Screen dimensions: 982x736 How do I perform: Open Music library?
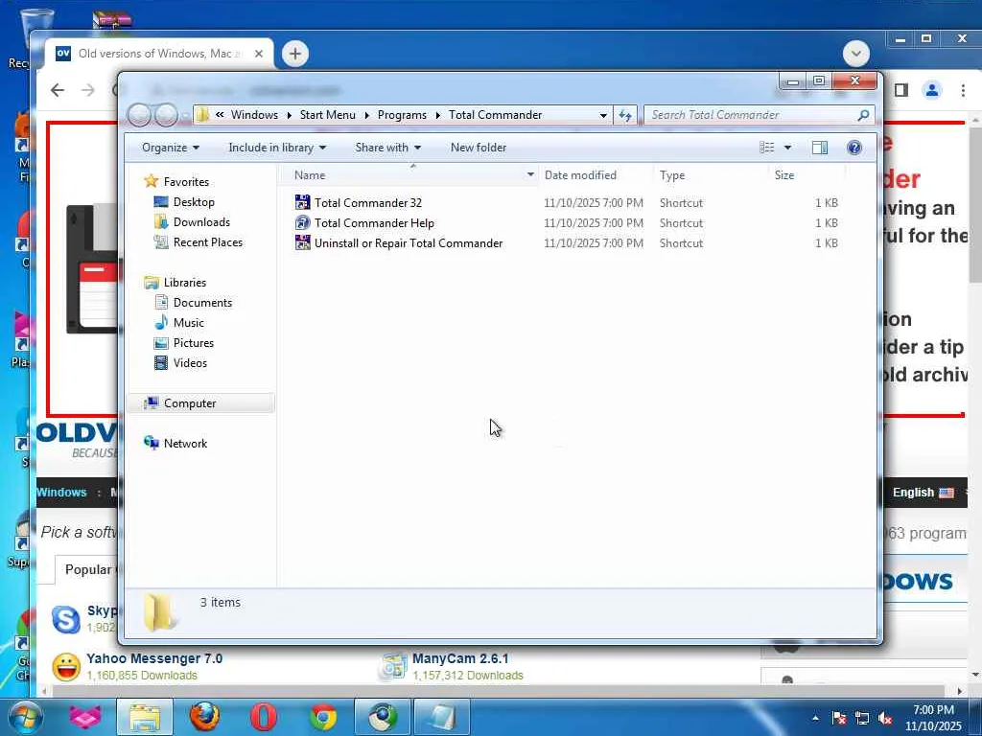(x=189, y=322)
